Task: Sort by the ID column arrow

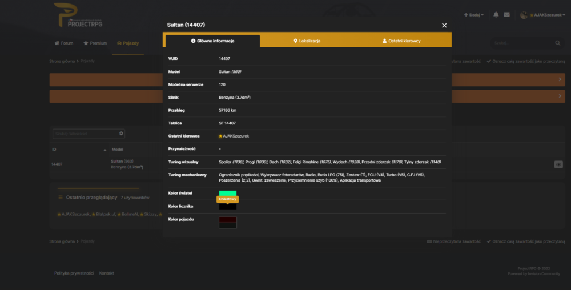Action: point(105,150)
